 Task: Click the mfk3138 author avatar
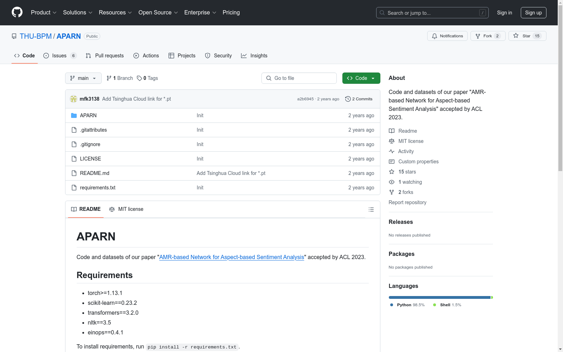74,99
